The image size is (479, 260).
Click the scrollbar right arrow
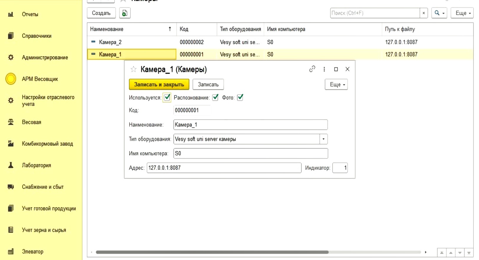[x=425, y=252]
